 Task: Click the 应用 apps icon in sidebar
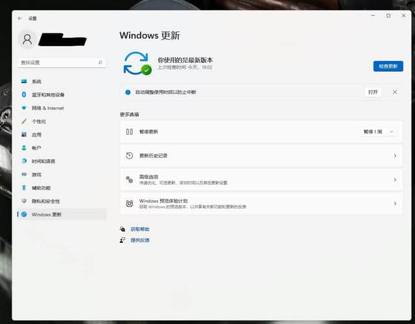click(x=24, y=134)
